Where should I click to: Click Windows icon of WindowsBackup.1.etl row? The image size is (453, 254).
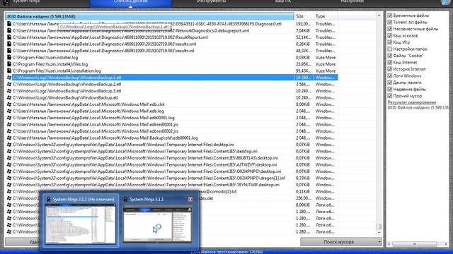[9, 78]
